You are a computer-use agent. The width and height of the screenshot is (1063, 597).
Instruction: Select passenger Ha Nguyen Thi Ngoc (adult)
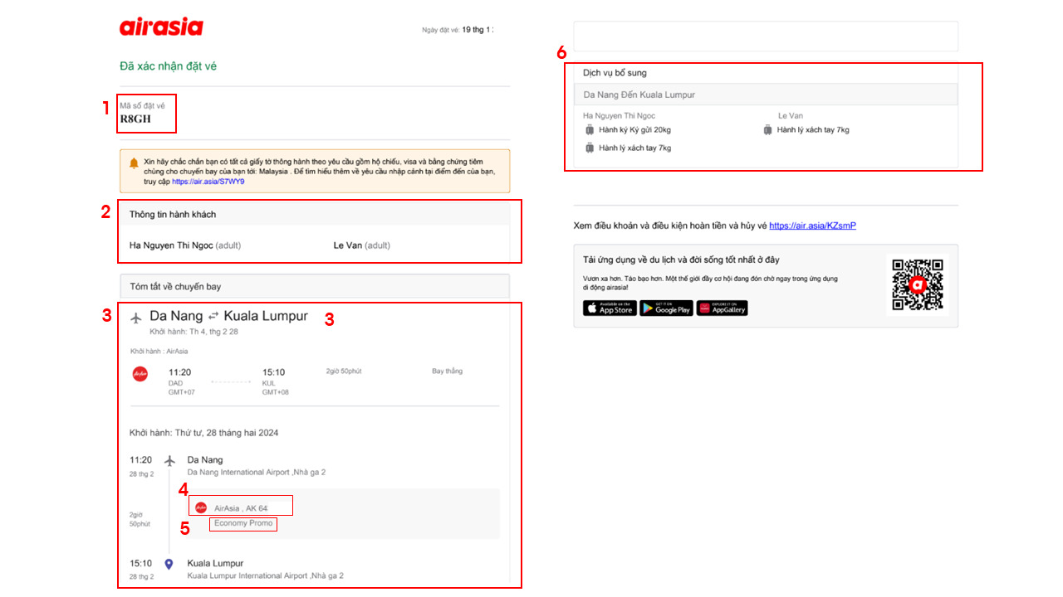click(x=185, y=245)
